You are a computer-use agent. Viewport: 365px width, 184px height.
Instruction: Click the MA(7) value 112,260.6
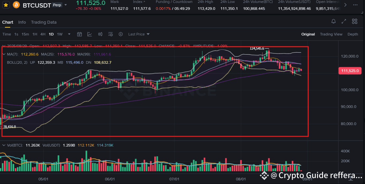click(30, 54)
